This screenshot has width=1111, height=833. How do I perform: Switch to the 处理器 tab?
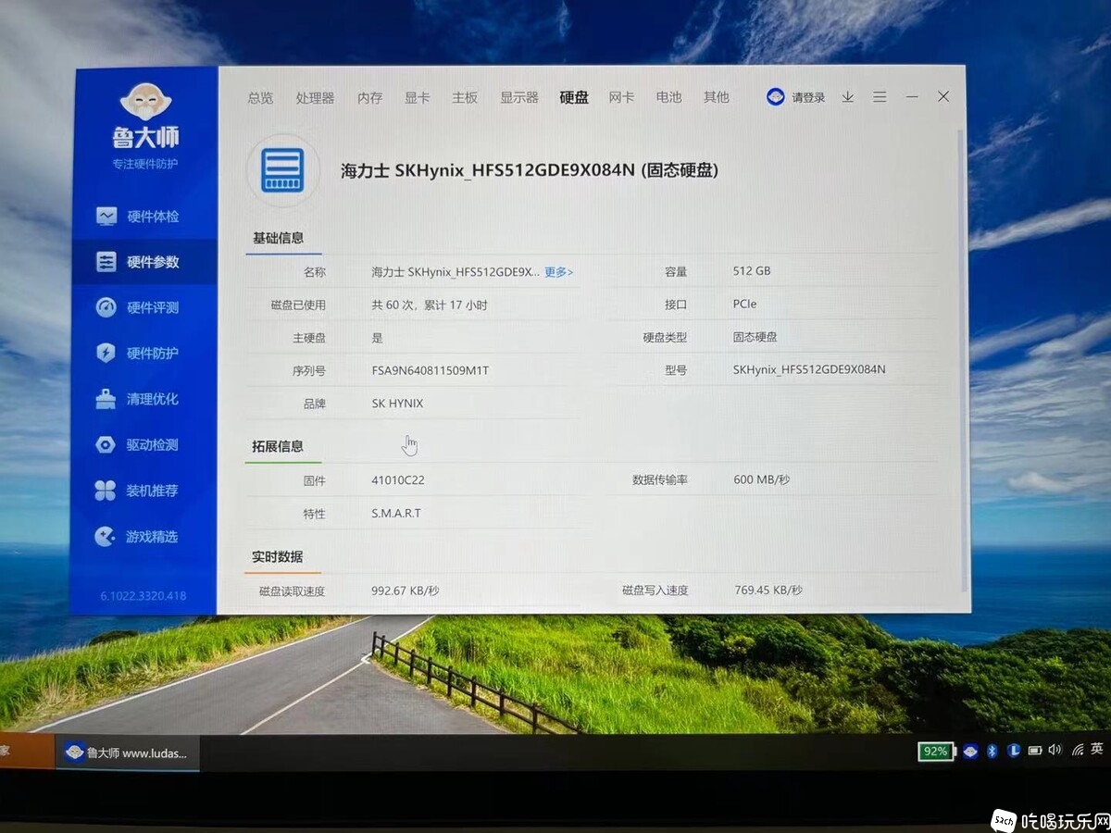coord(315,97)
